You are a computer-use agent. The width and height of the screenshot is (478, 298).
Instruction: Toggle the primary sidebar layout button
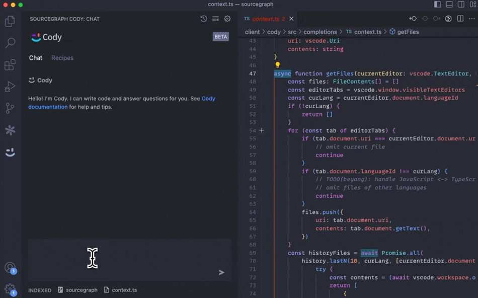[437, 5]
